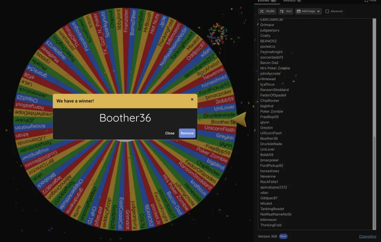Sort the entries alphabetically
381x242 pixels.
(286, 11)
